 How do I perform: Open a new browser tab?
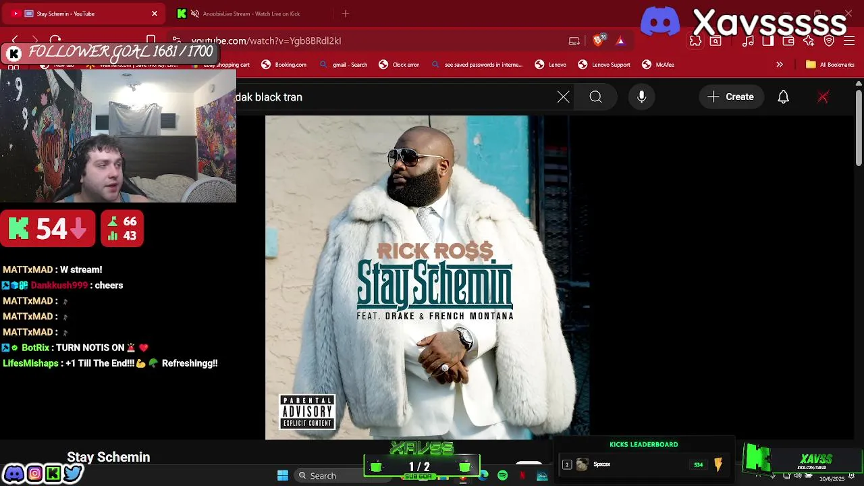346,13
